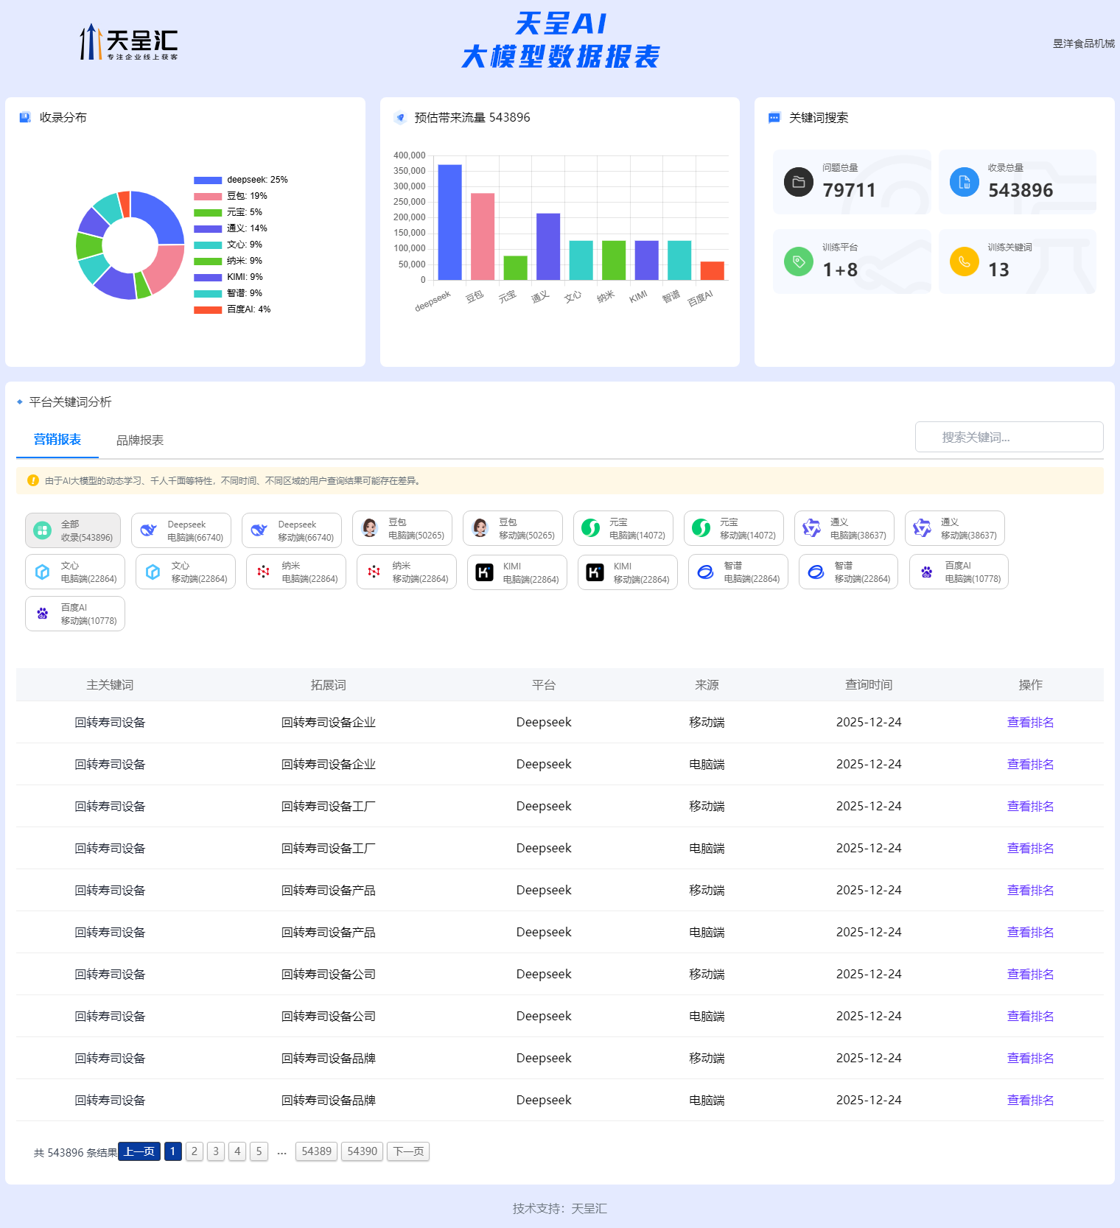Jump to page 3 in pagination
Screen dimensions: 1120x1228
point(216,1151)
